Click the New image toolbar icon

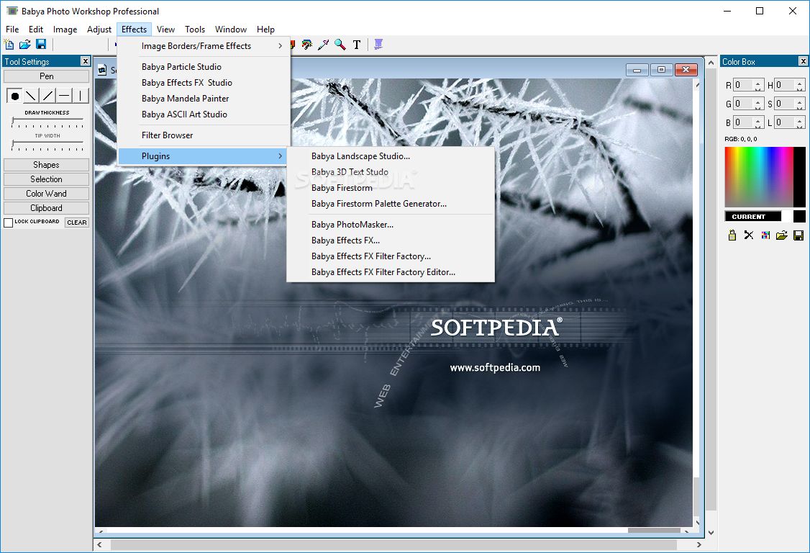[9, 45]
